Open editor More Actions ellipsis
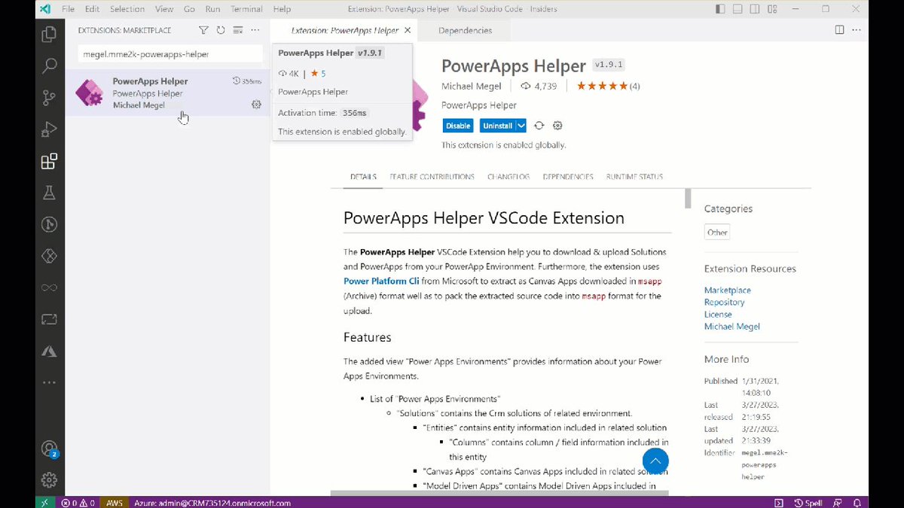Viewport: 904px width, 508px height. click(857, 30)
